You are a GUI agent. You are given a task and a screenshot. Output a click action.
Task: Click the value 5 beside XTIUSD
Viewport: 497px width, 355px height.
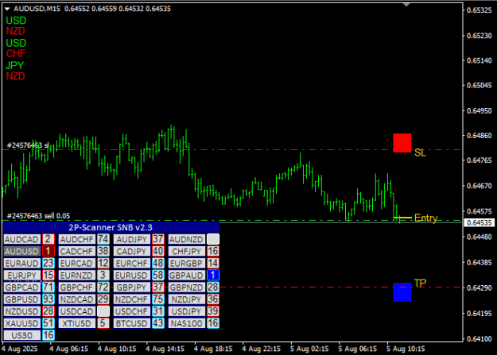coord(103,323)
